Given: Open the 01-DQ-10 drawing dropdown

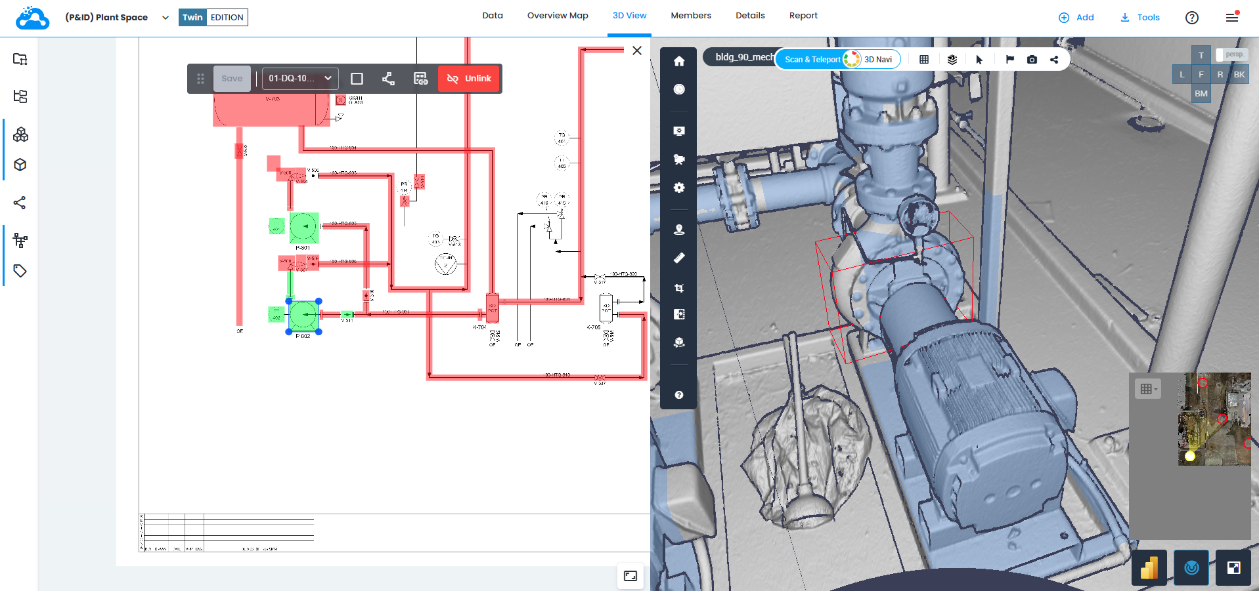Looking at the screenshot, I should point(299,78).
